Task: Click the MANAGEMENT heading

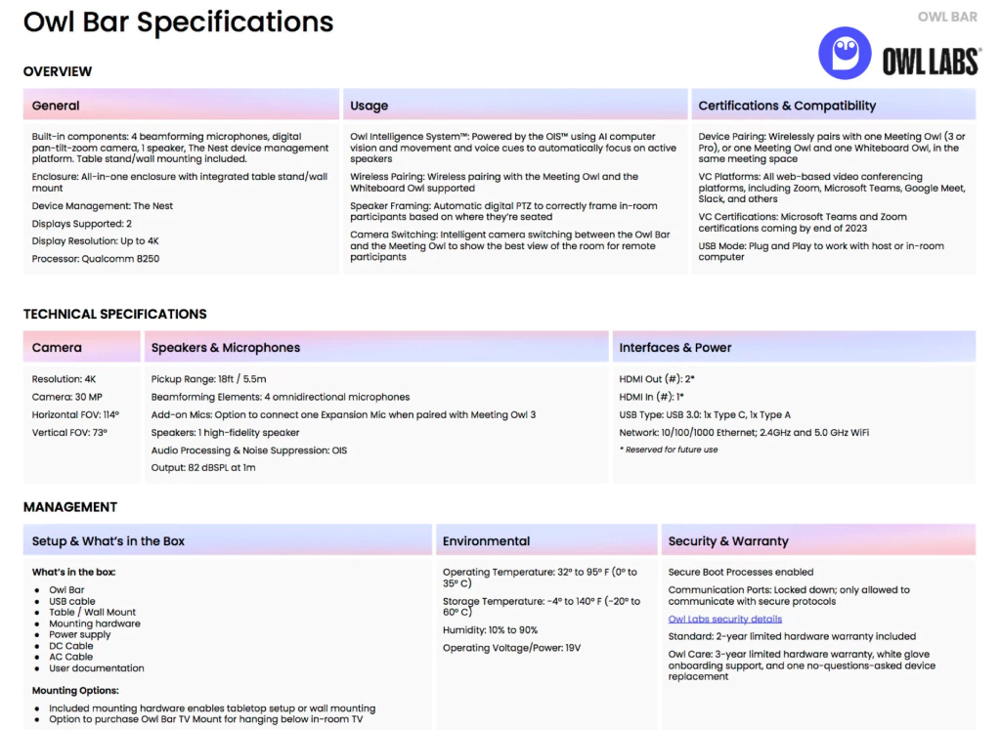Action: click(x=70, y=507)
